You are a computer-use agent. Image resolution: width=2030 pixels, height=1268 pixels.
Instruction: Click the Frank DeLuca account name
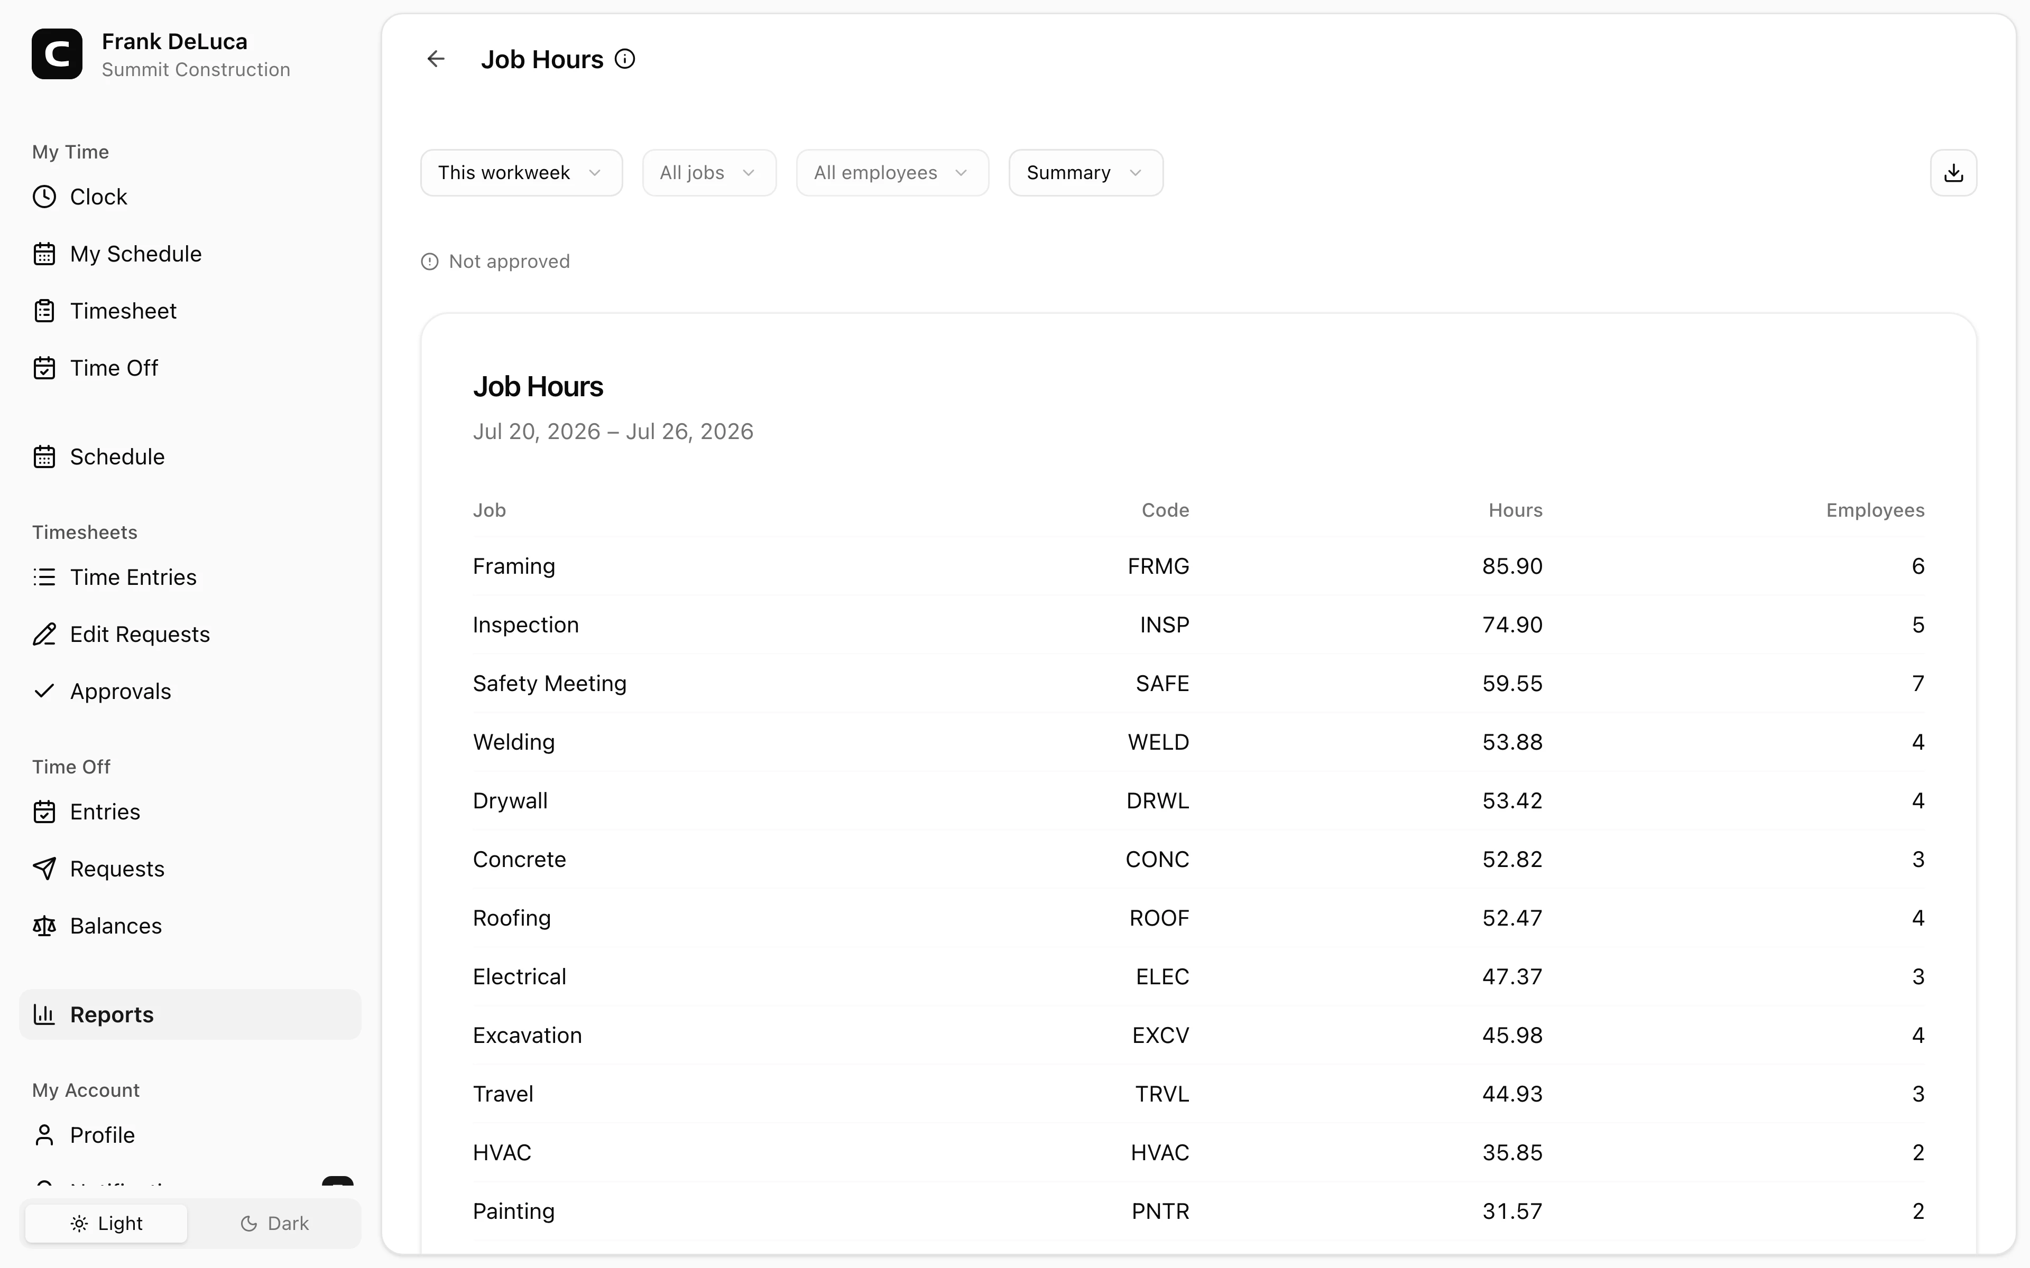[174, 42]
